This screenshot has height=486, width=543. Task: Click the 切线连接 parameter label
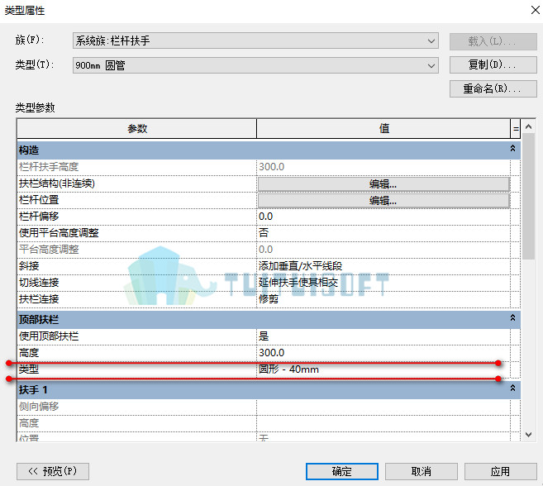click(x=39, y=283)
